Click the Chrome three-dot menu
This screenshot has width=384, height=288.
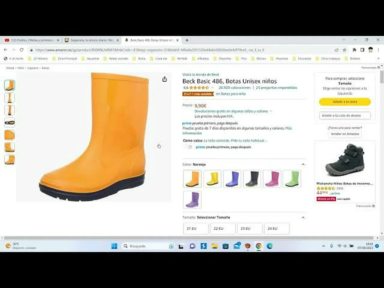pos(378,50)
